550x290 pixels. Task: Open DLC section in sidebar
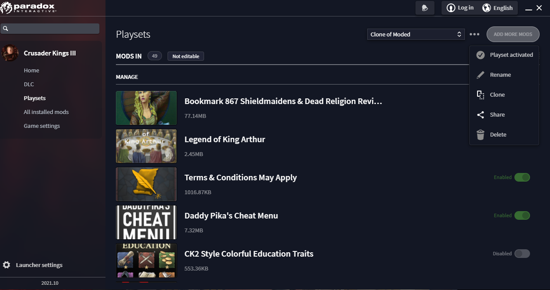click(x=29, y=84)
